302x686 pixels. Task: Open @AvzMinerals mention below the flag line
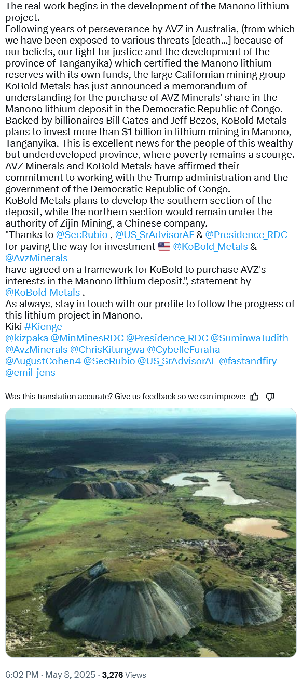point(36,258)
